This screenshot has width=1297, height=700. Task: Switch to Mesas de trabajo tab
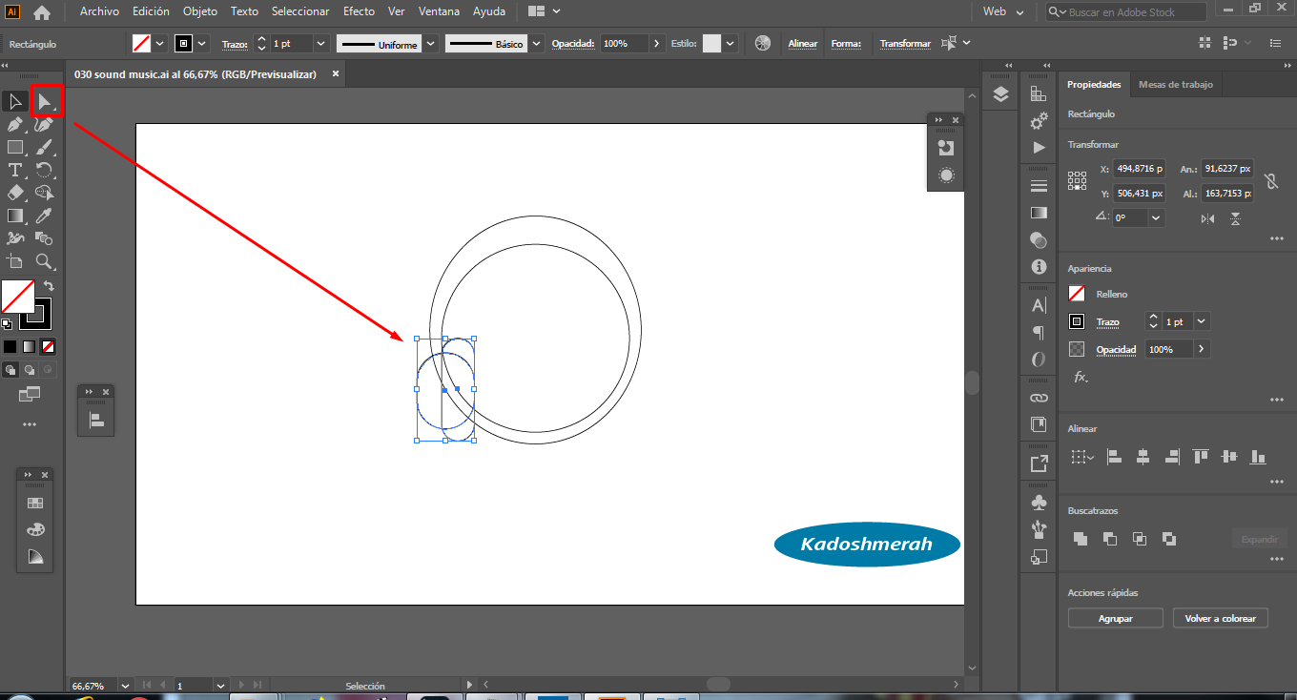[x=1176, y=84]
